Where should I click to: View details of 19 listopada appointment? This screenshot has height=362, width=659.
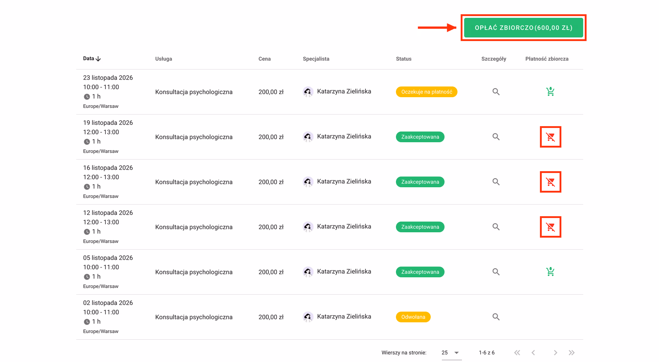(496, 137)
